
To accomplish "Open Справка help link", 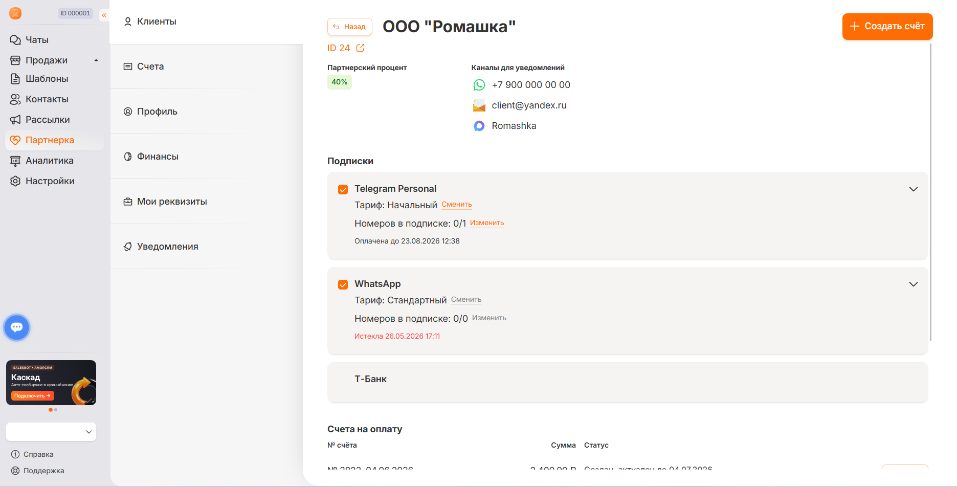I will pyautogui.click(x=38, y=454).
